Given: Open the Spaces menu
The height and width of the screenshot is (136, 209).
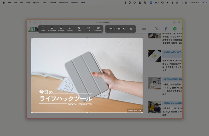Looking at the screenshot, I should tap(36, 3).
